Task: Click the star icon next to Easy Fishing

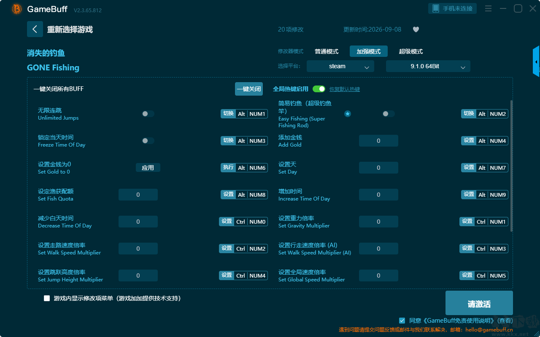Action: [348, 114]
